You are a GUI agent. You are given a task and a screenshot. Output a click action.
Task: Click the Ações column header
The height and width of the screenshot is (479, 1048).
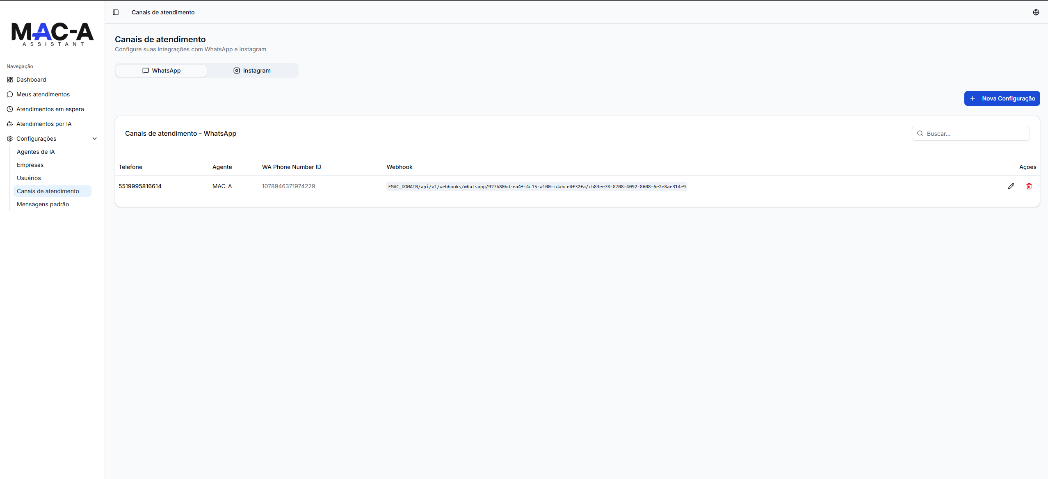click(x=1027, y=167)
